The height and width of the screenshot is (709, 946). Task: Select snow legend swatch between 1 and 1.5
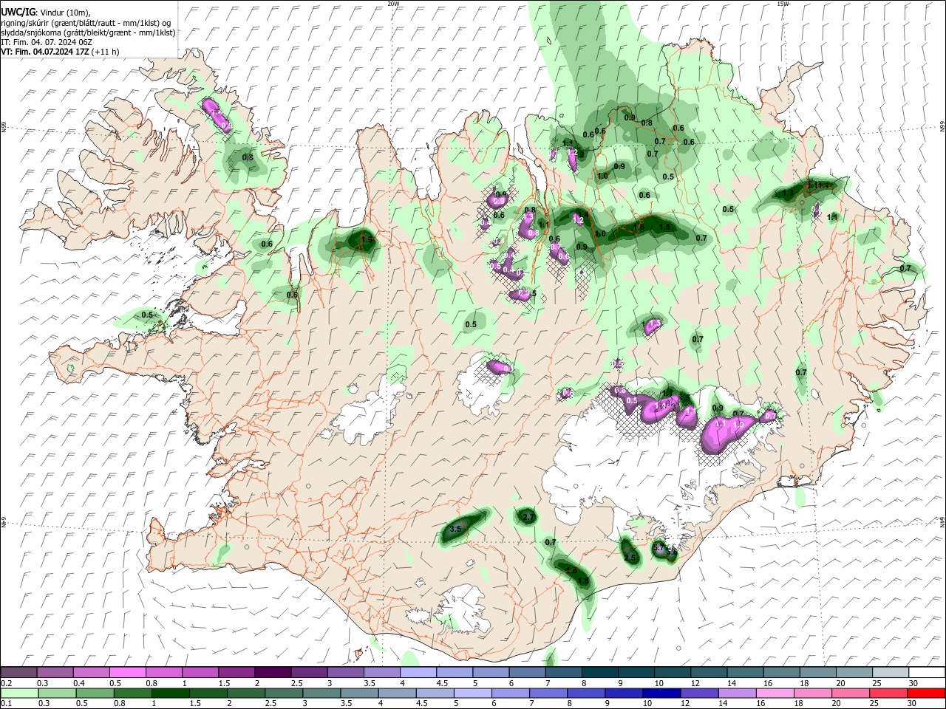point(200,673)
